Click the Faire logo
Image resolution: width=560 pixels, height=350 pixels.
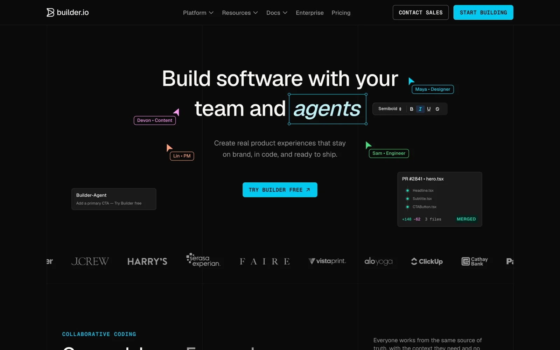(x=265, y=261)
